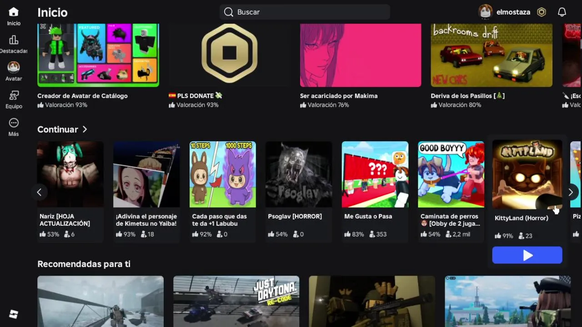Click the Me Gusta o Pasa title
Image resolution: width=582 pixels, height=327 pixels.
368,216
